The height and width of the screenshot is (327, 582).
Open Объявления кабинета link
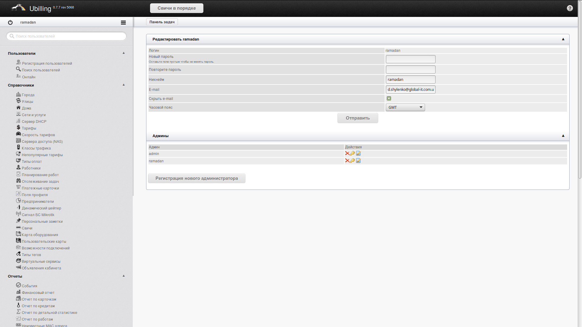click(42, 268)
